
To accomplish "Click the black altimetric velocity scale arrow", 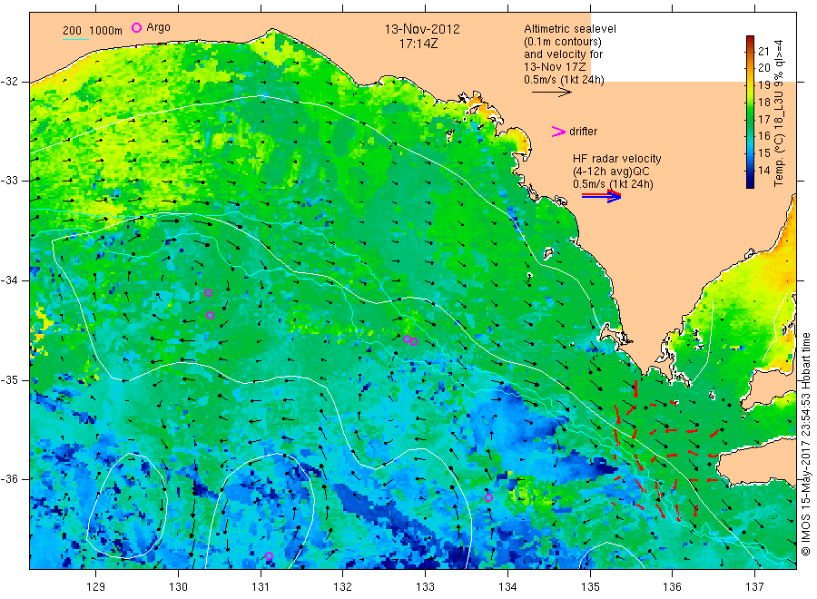I will tap(552, 93).
